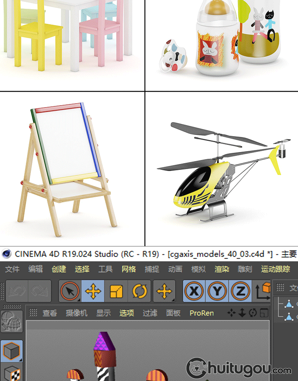Open the 编辑 menu
Image resolution: width=298 pixels, height=381 pixels.
tap(35, 269)
